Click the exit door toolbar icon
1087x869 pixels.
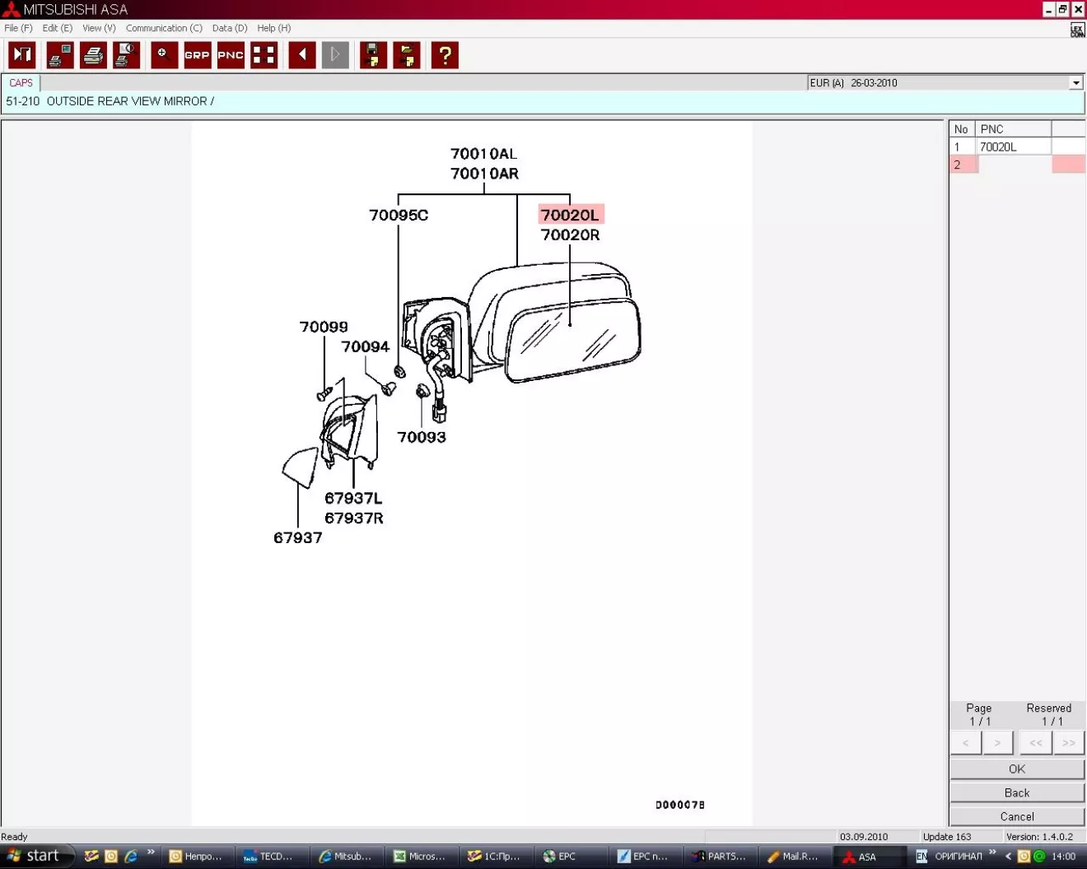(22, 55)
